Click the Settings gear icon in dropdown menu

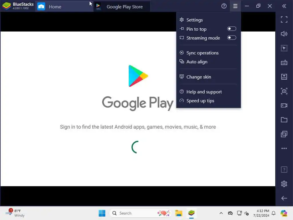tap(182, 19)
